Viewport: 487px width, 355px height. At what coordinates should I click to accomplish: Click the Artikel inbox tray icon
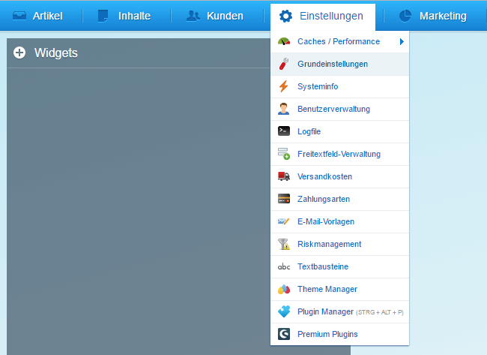click(x=19, y=16)
